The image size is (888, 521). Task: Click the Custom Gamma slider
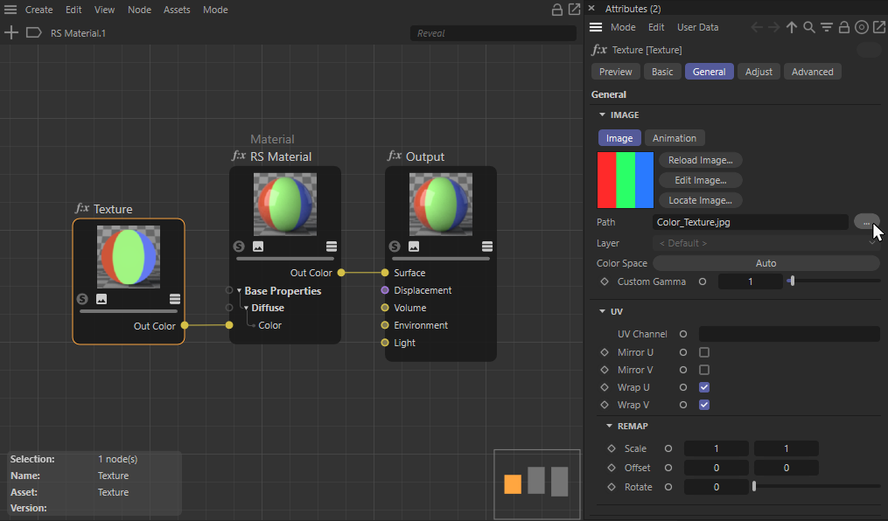click(x=836, y=281)
